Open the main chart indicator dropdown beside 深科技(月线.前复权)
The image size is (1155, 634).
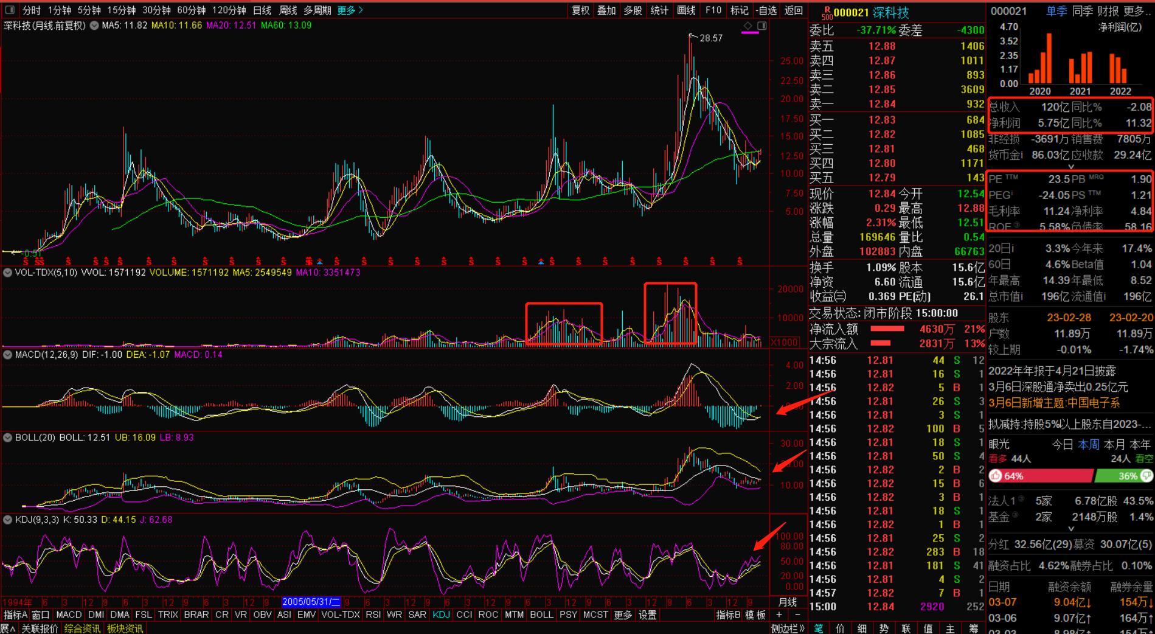click(94, 26)
